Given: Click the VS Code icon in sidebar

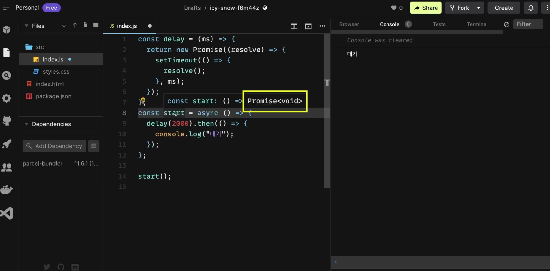Looking at the screenshot, I should [7, 213].
